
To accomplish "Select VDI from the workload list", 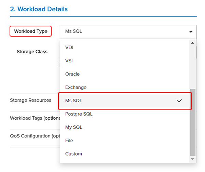I will click(125, 47).
